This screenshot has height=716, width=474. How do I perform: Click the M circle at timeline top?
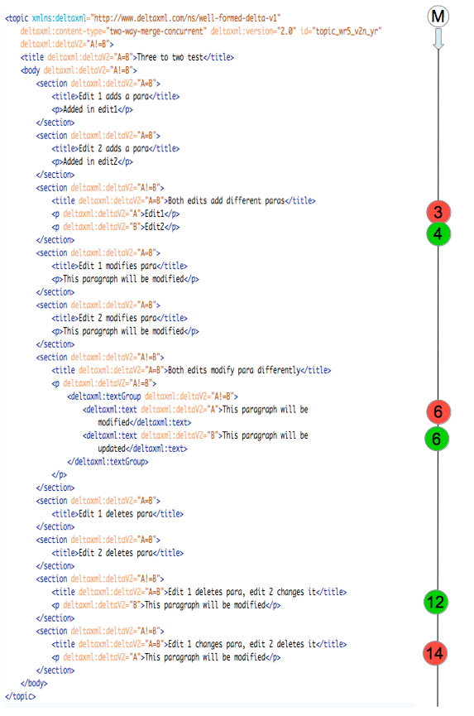click(x=438, y=17)
